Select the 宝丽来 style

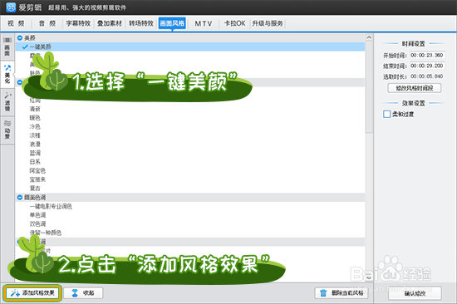37,179
